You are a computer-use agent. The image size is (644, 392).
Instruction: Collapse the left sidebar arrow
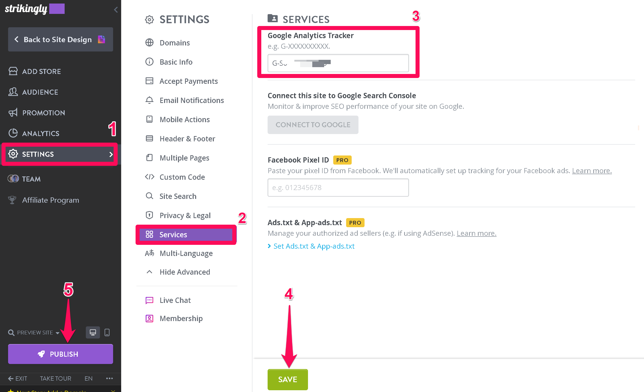coord(116,10)
